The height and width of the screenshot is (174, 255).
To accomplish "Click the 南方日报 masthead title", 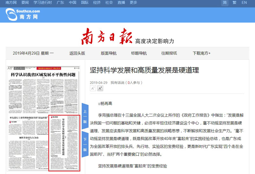I will 107,36.
